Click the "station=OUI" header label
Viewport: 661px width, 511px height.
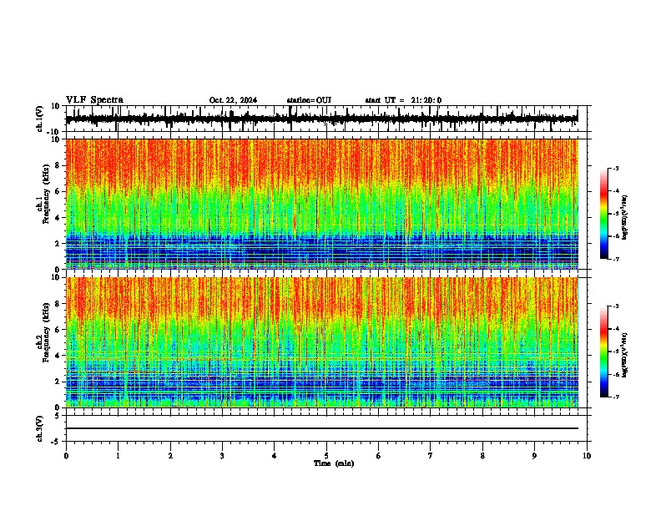(309, 100)
